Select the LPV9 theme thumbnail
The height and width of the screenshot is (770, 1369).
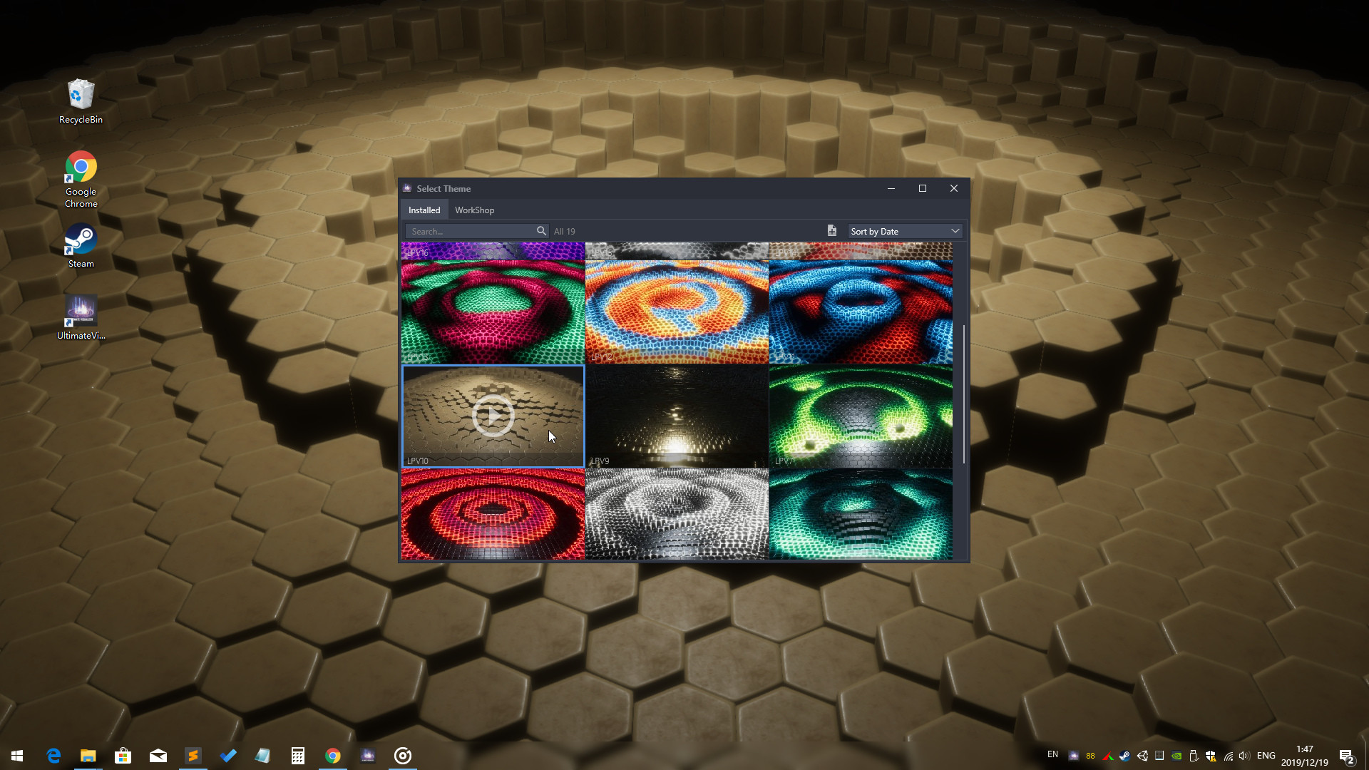[677, 416]
